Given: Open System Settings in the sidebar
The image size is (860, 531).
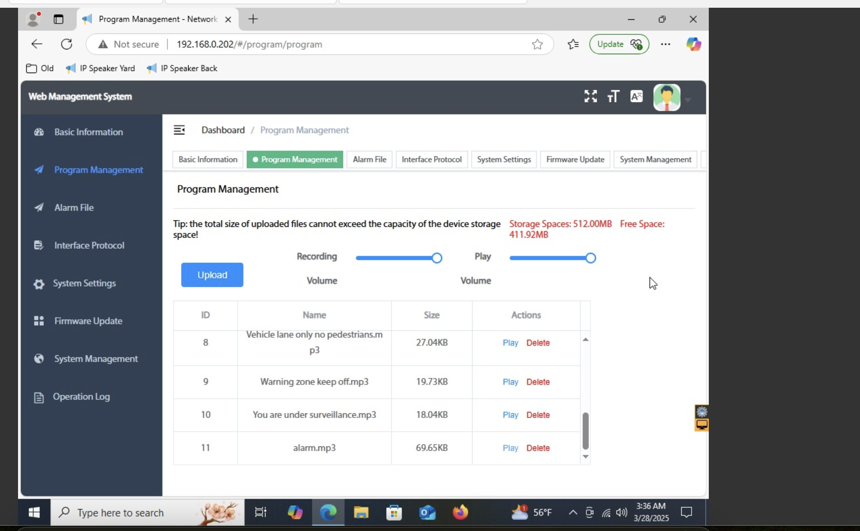Looking at the screenshot, I should [84, 283].
